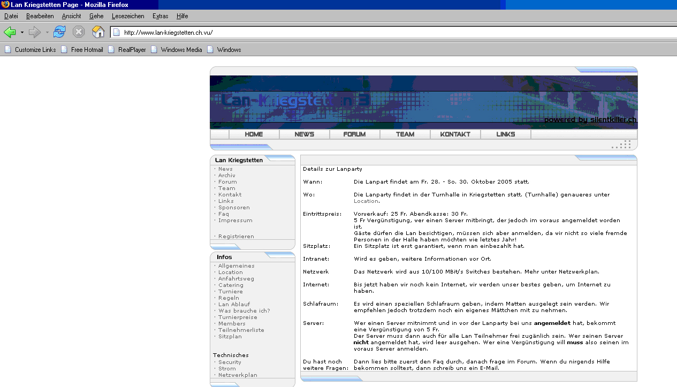Open Turnierpreise in the Infos box

(x=238, y=317)
